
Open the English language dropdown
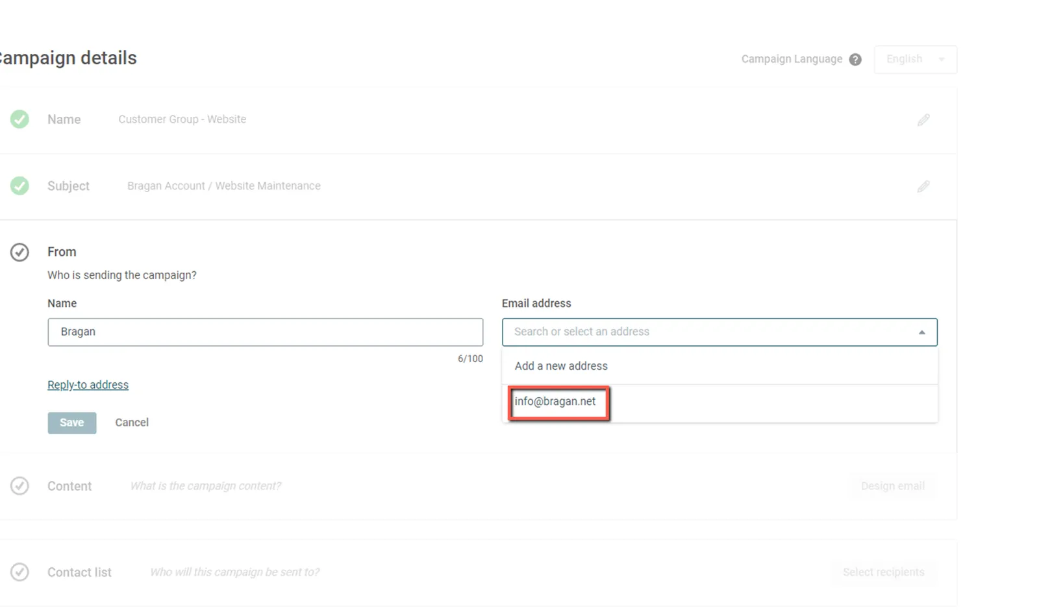(x=915, y=59)
